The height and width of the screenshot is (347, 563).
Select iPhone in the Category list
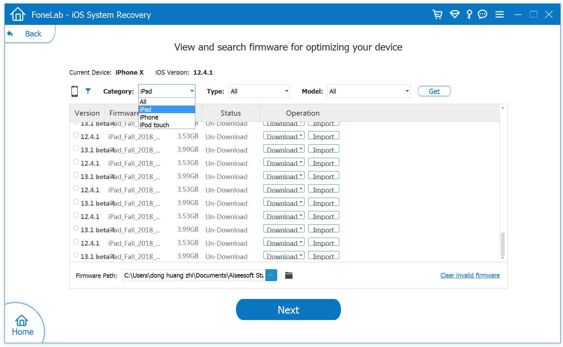(x=167, y=117)
